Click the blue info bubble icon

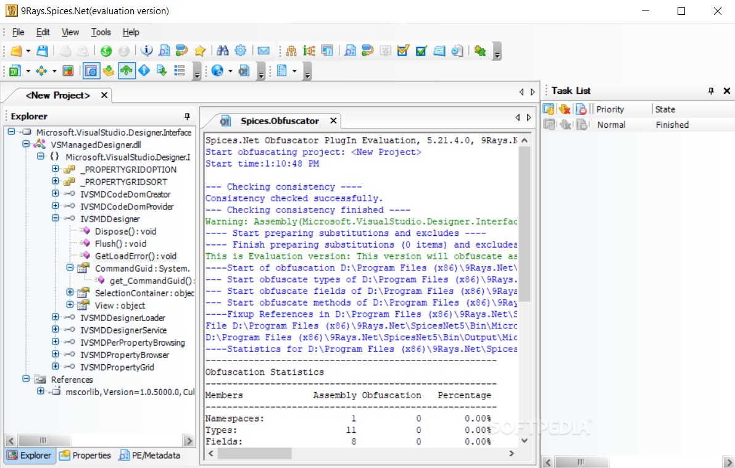point(147,51)
